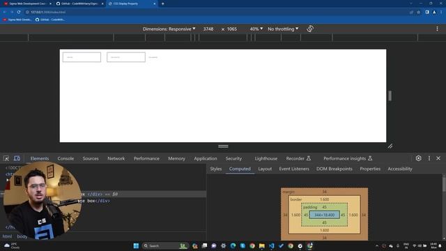This screenshot has height=251, width=446.
Task: Bookmark this page with the star icon
Action: 418,13
